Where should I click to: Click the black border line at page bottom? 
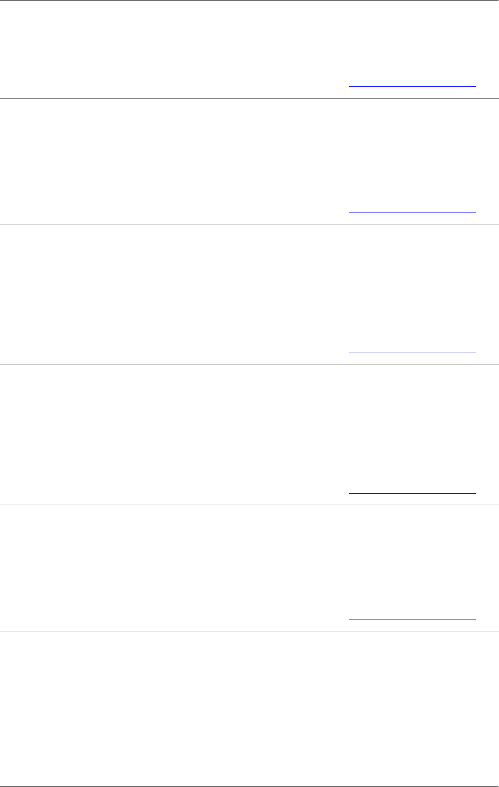click(x=249, y=786)
